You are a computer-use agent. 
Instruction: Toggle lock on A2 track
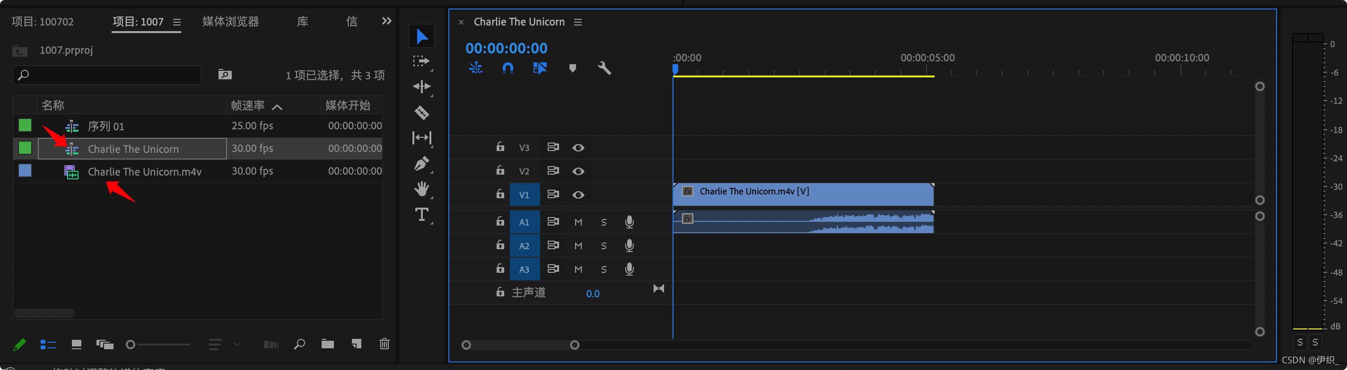[x=500, y=245]
